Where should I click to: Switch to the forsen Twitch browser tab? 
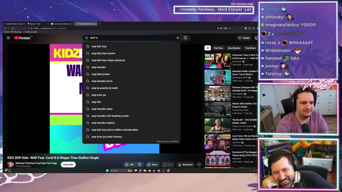click(38, 24)
